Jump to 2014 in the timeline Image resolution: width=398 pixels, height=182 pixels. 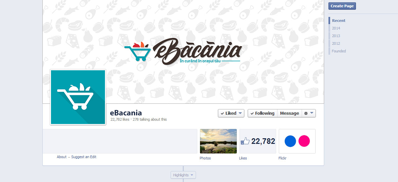coord(336,28)
